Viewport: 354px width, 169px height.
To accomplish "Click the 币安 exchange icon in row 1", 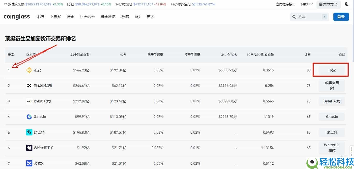I will pyautogui.click(x=29, y=70).
